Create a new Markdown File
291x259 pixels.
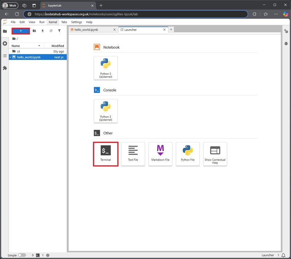(160, 154)
